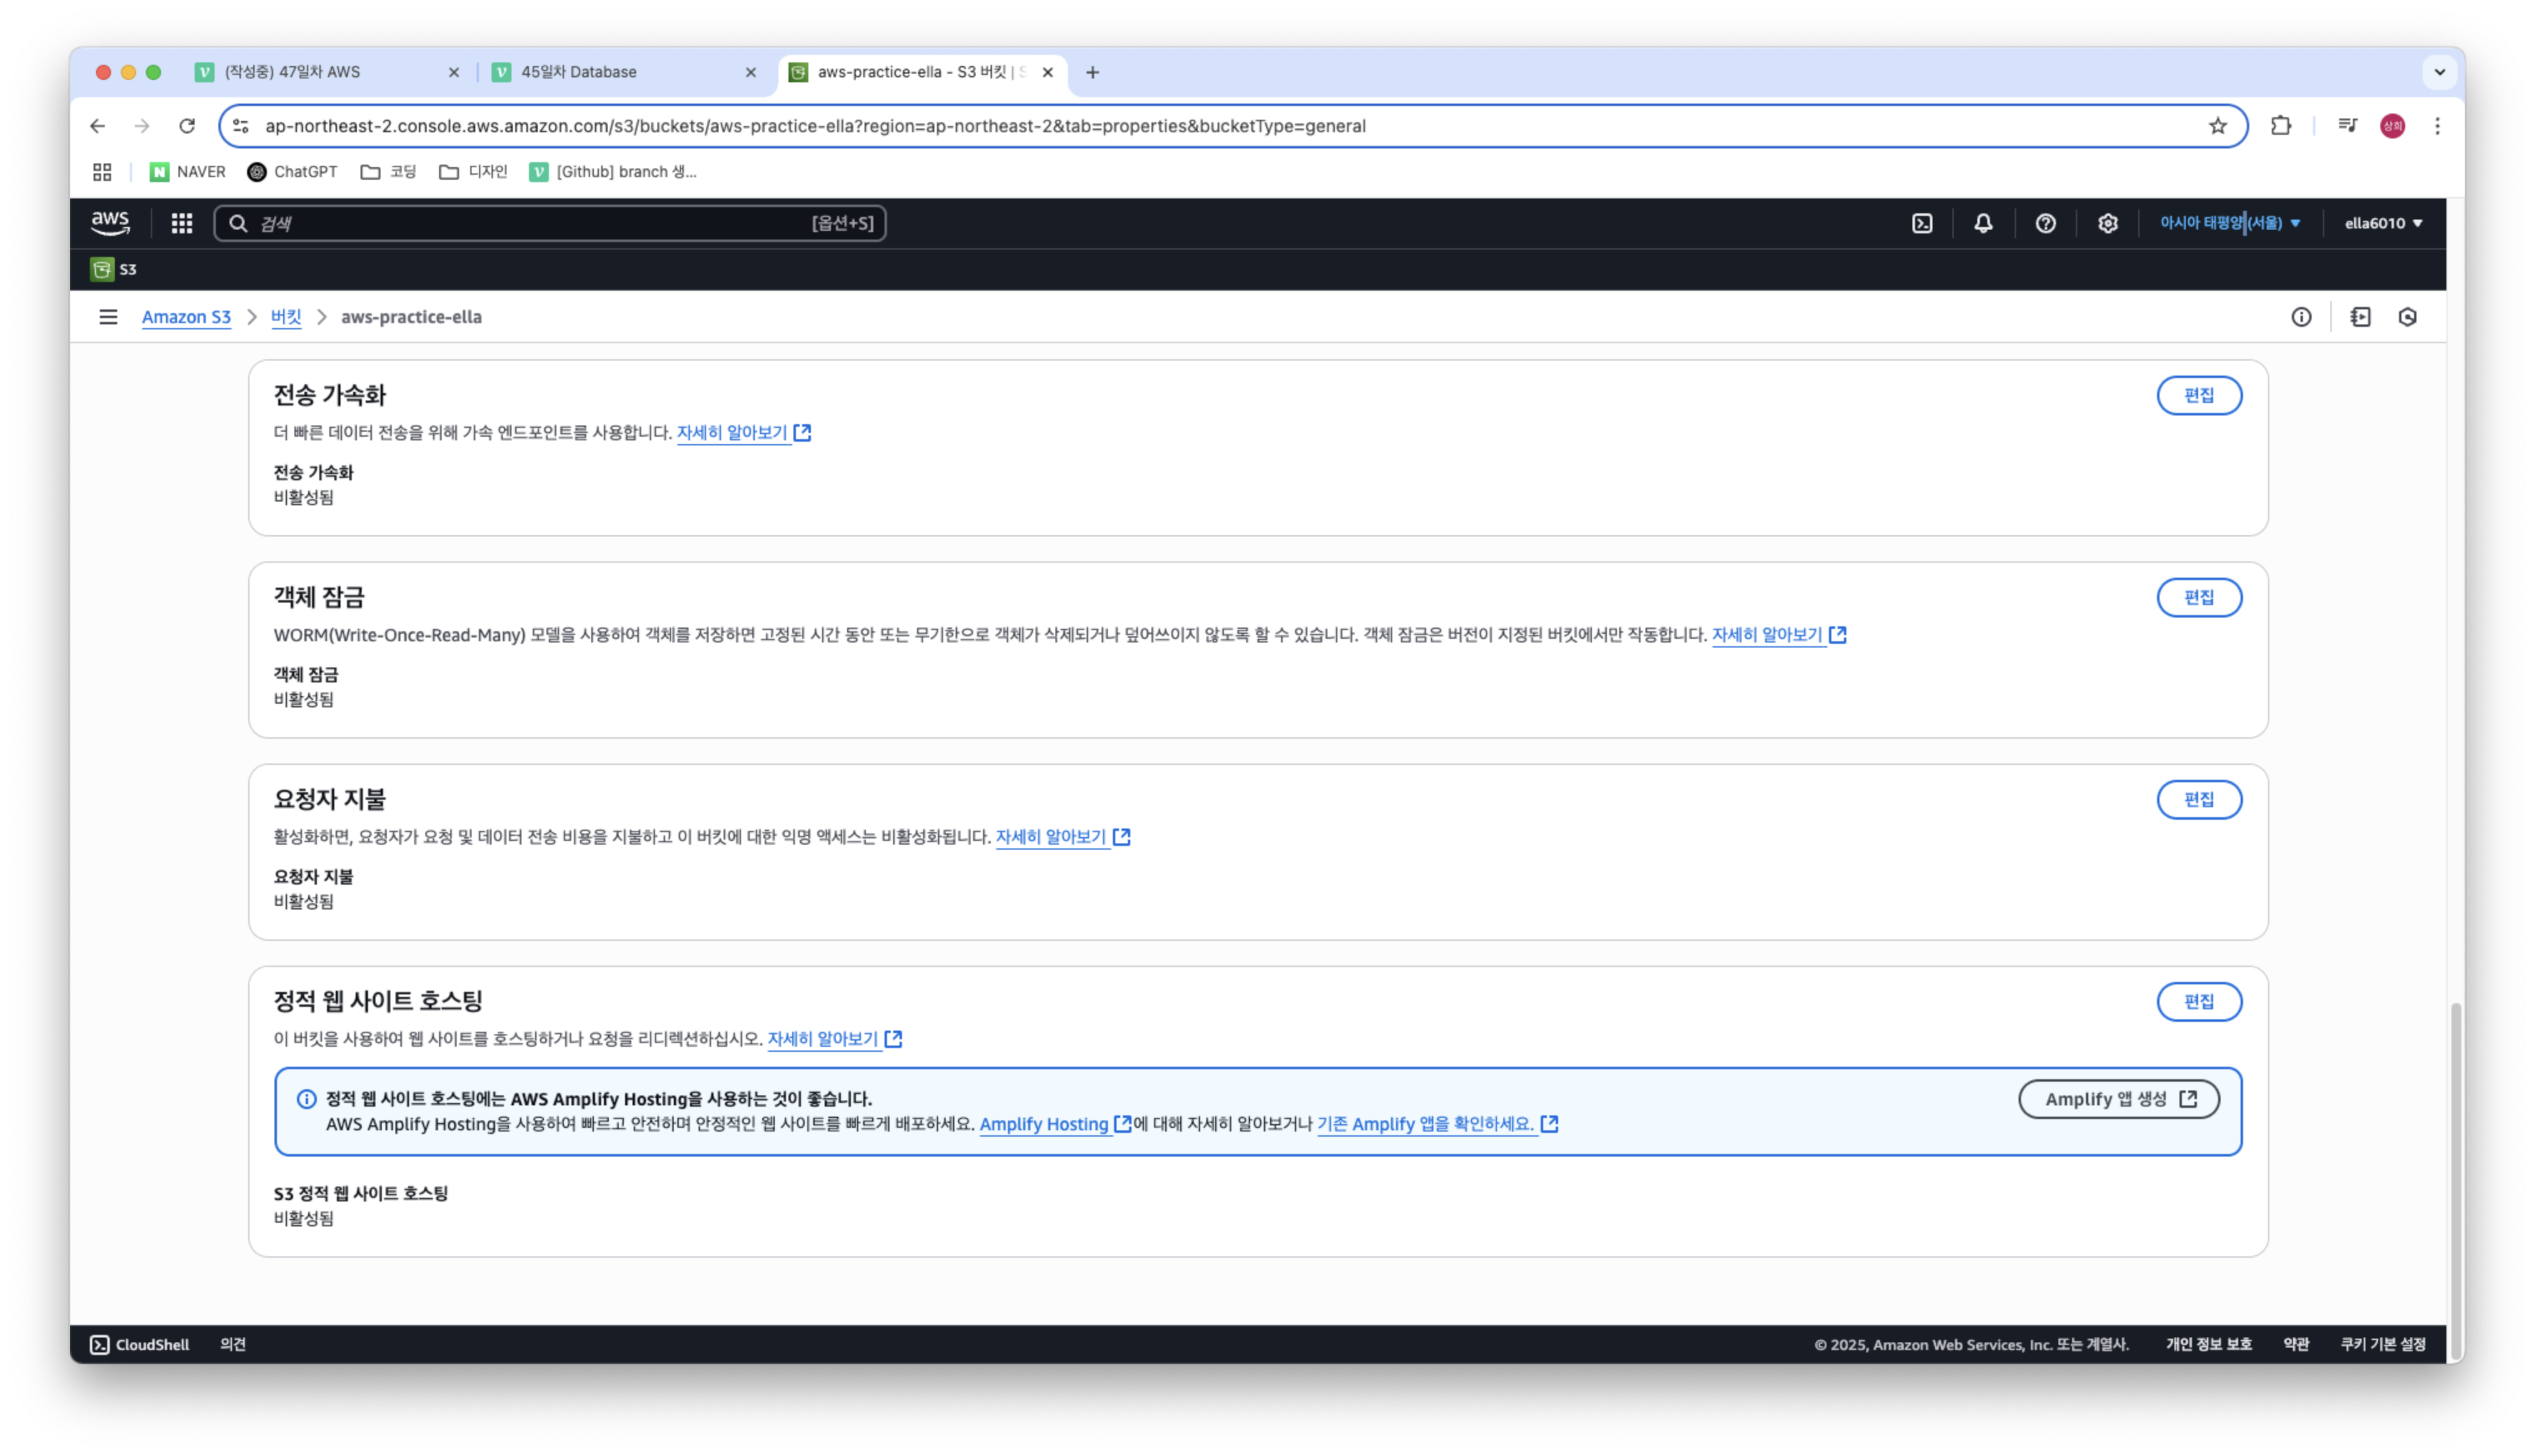The width and height of the screenshot is (2535, 1456).
Task: Click the hexagon icon beside the breadcrumb bar
Action: click(2407, 317)
